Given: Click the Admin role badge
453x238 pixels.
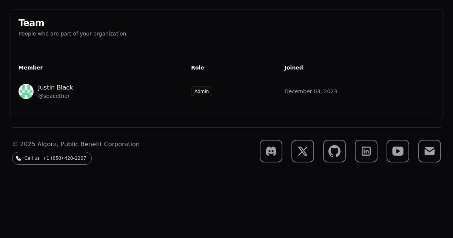Looking at the screenshot, I should 202,91.
